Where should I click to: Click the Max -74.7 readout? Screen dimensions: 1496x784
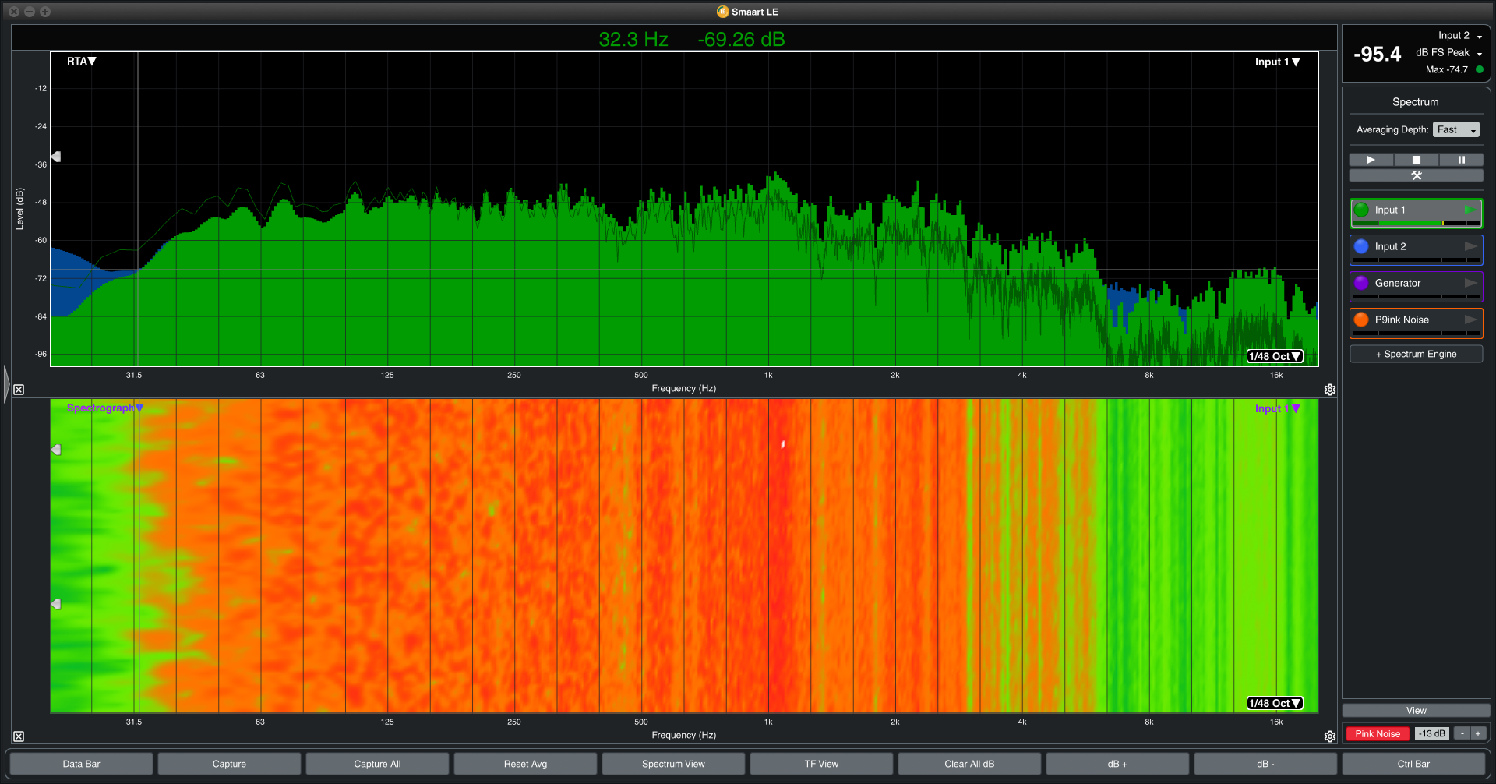1447,69
